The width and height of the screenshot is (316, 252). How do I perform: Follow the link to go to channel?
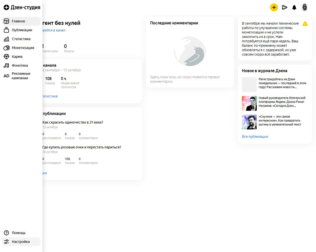coord(54,30)
